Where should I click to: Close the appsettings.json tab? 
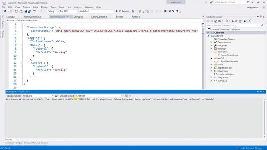(x=71, y=17)
